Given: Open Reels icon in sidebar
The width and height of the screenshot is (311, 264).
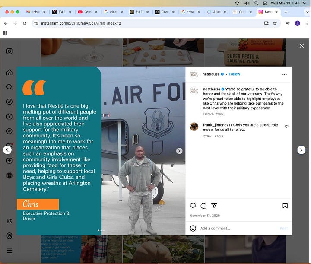Looking at the screenshot, I should tap(10, 116).
